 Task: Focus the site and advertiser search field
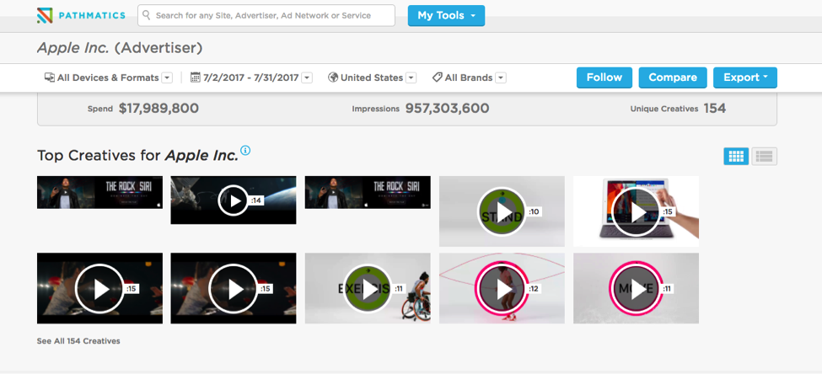266,16
